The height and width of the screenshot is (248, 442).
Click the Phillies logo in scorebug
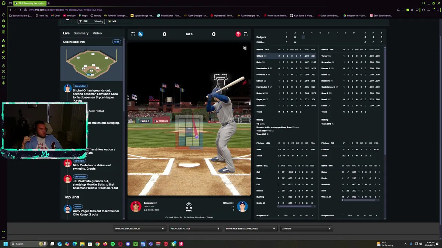coord(238,34)
